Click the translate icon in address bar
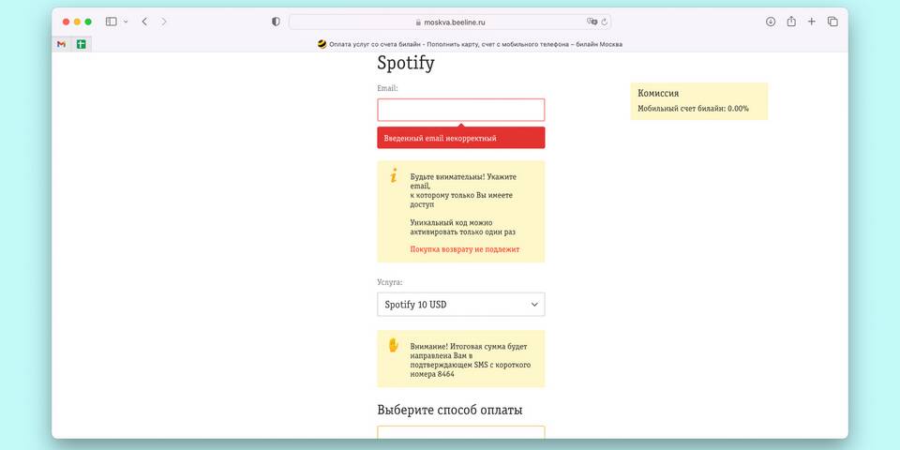 pyautogui.click(x=592, y=22)
